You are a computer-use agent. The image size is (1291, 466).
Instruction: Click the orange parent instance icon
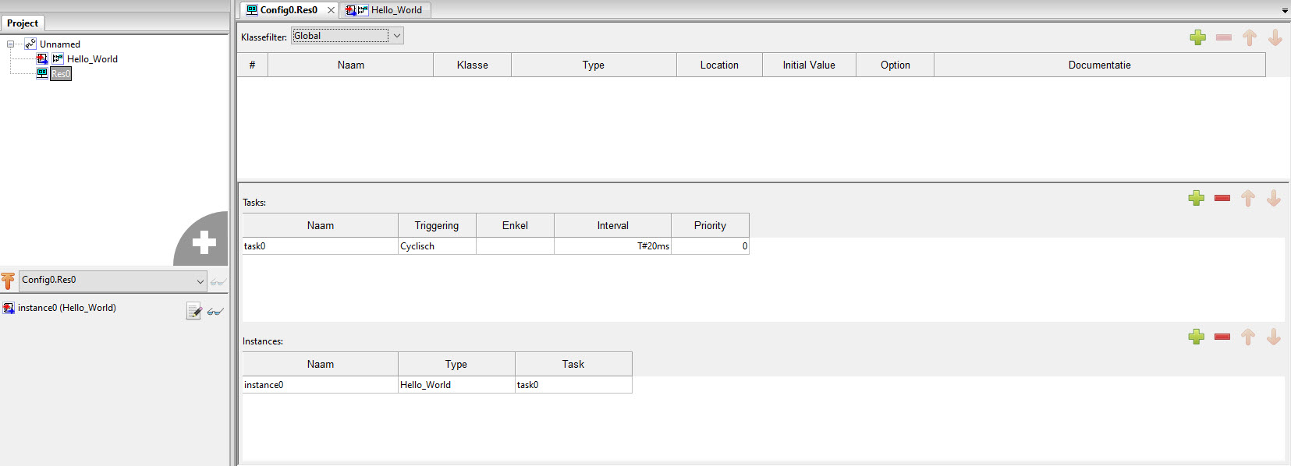click(8, 281)
